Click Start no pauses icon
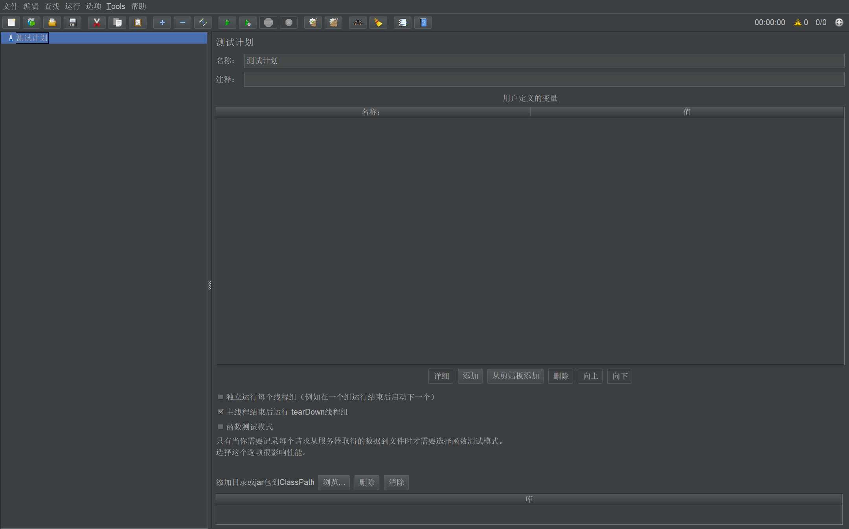Viewport: 849px width, 529px height. pos(248,22)
